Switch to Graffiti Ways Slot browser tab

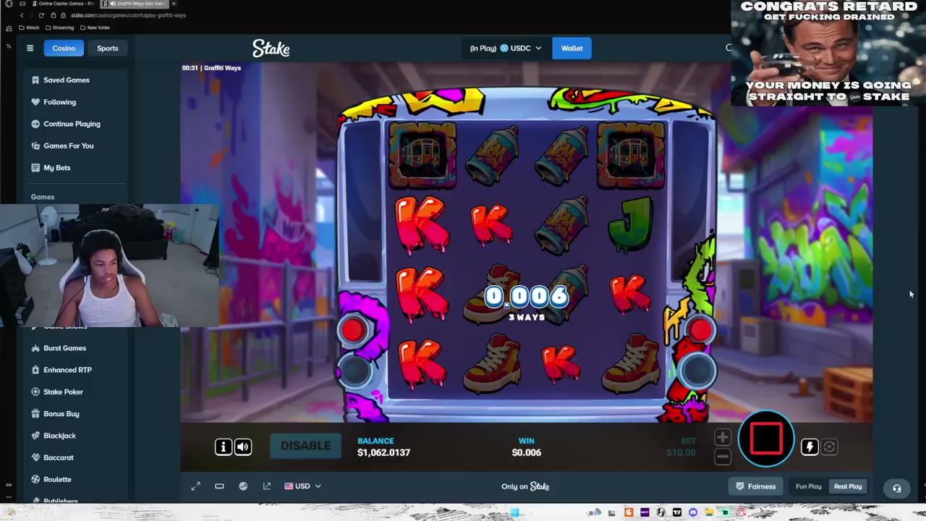(x=135, y=4)
